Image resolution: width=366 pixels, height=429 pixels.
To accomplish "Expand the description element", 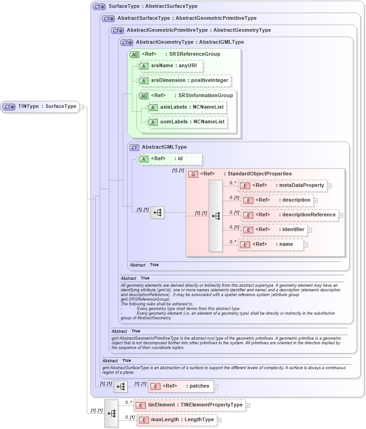I will pos(315,201).
